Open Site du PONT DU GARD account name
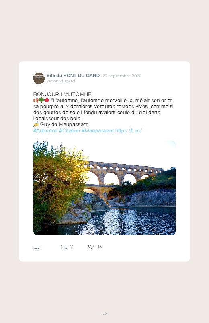The height and width of the screenshot is (323, 209). [73, 76]
